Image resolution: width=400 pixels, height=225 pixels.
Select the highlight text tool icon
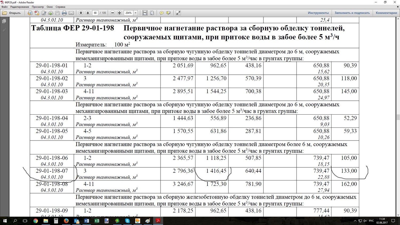[x=169, y=13]
